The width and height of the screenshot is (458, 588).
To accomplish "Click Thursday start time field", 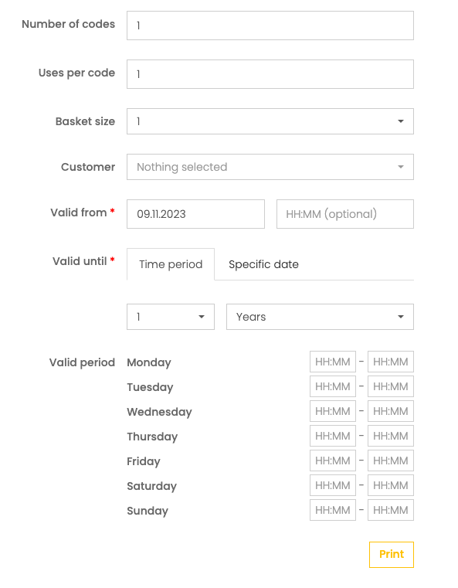I will [x=333, y=436].
